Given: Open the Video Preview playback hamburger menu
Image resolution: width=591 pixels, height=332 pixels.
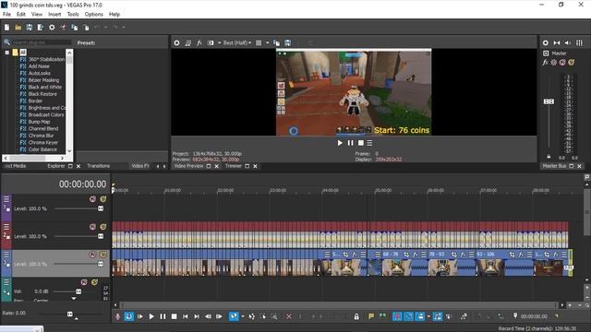Looking at the screenshot, I should (369, 143).
